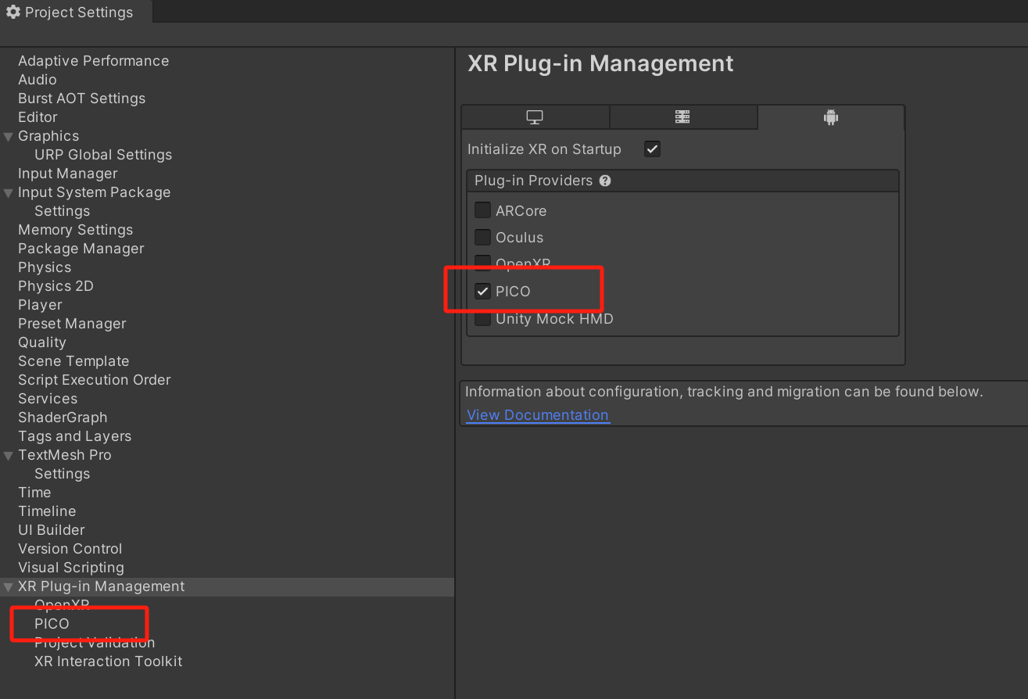Open Settings under Input System Package
The image size is (1028, 699).
point(62,211)
